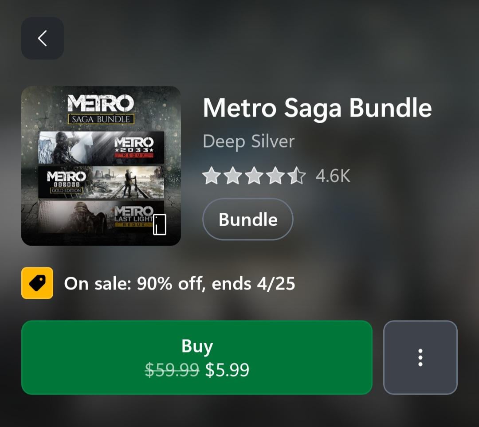479x427 pixels.
Task: Click the console icon on the cover art
Action: (160, 224)
